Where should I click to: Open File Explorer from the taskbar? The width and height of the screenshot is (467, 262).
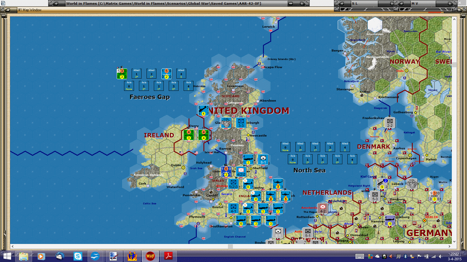[23, 256]
